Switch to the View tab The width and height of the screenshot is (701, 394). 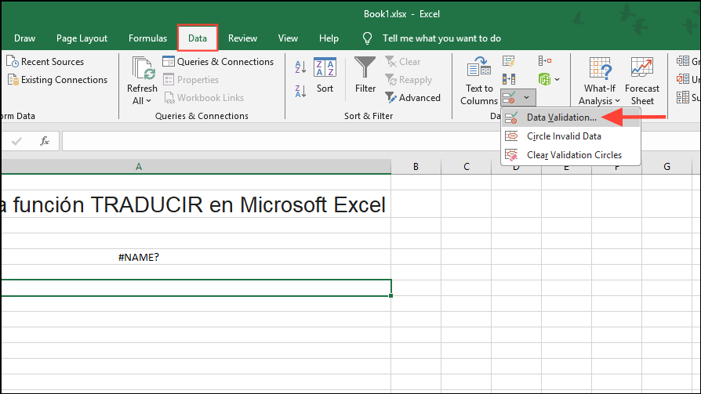tap(288, 38)
